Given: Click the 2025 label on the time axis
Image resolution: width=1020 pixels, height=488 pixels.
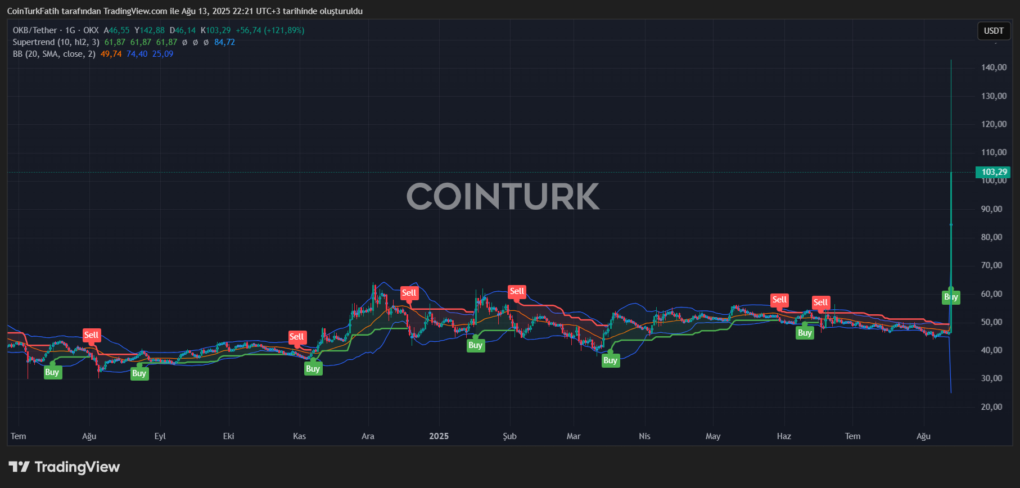Looking at the screenshot, I should point(439,436).
